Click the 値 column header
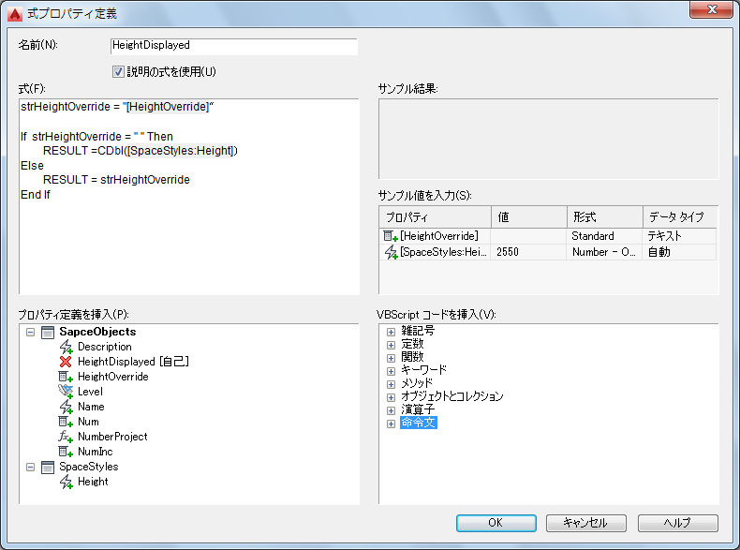 pos(529,217)
